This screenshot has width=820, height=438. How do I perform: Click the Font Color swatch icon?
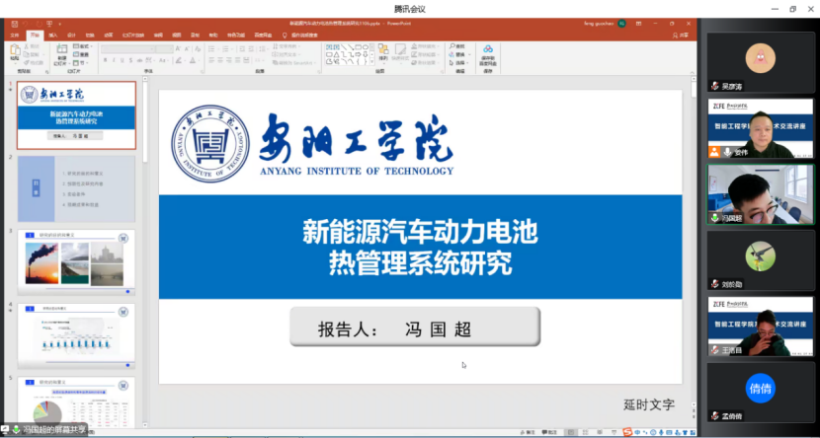(x=195, y=60)
